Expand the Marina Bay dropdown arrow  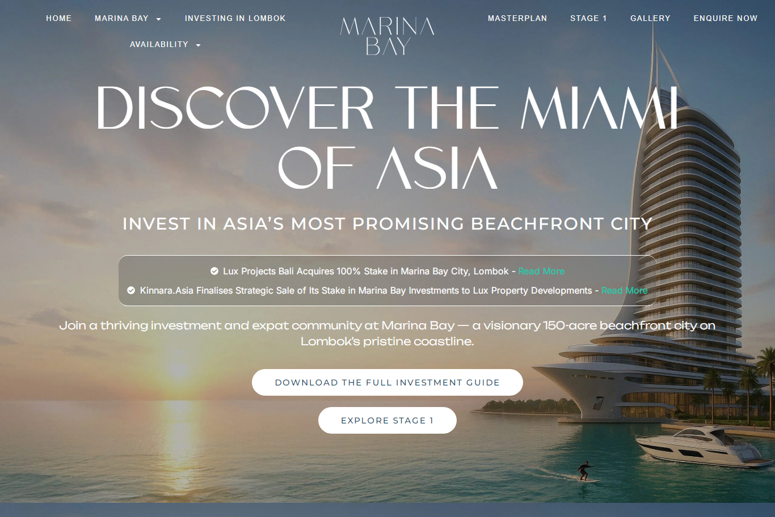pyautogui.click(x=159, y=19)
